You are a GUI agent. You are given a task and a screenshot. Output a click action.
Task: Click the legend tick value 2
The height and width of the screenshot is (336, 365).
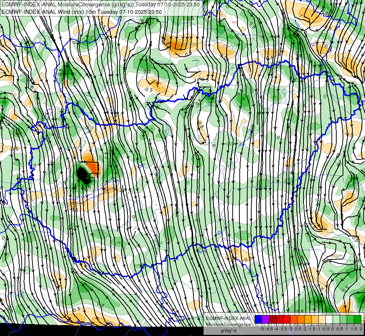(x=361, y=329)
